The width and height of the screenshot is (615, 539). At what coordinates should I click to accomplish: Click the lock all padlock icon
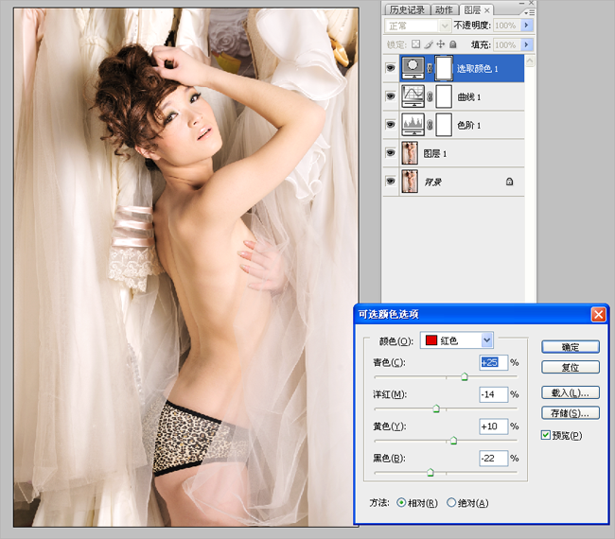tap(452, 44)
